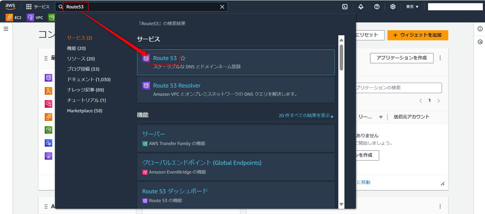Image resolution: width=485 pixels, height=214 pixels.
Task: Favorite Route 53 with the star
Action: pos(183,59)
